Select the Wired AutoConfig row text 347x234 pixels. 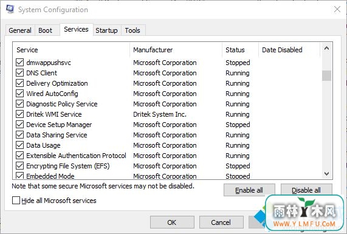pyautogui.click(x=52, y=94)
